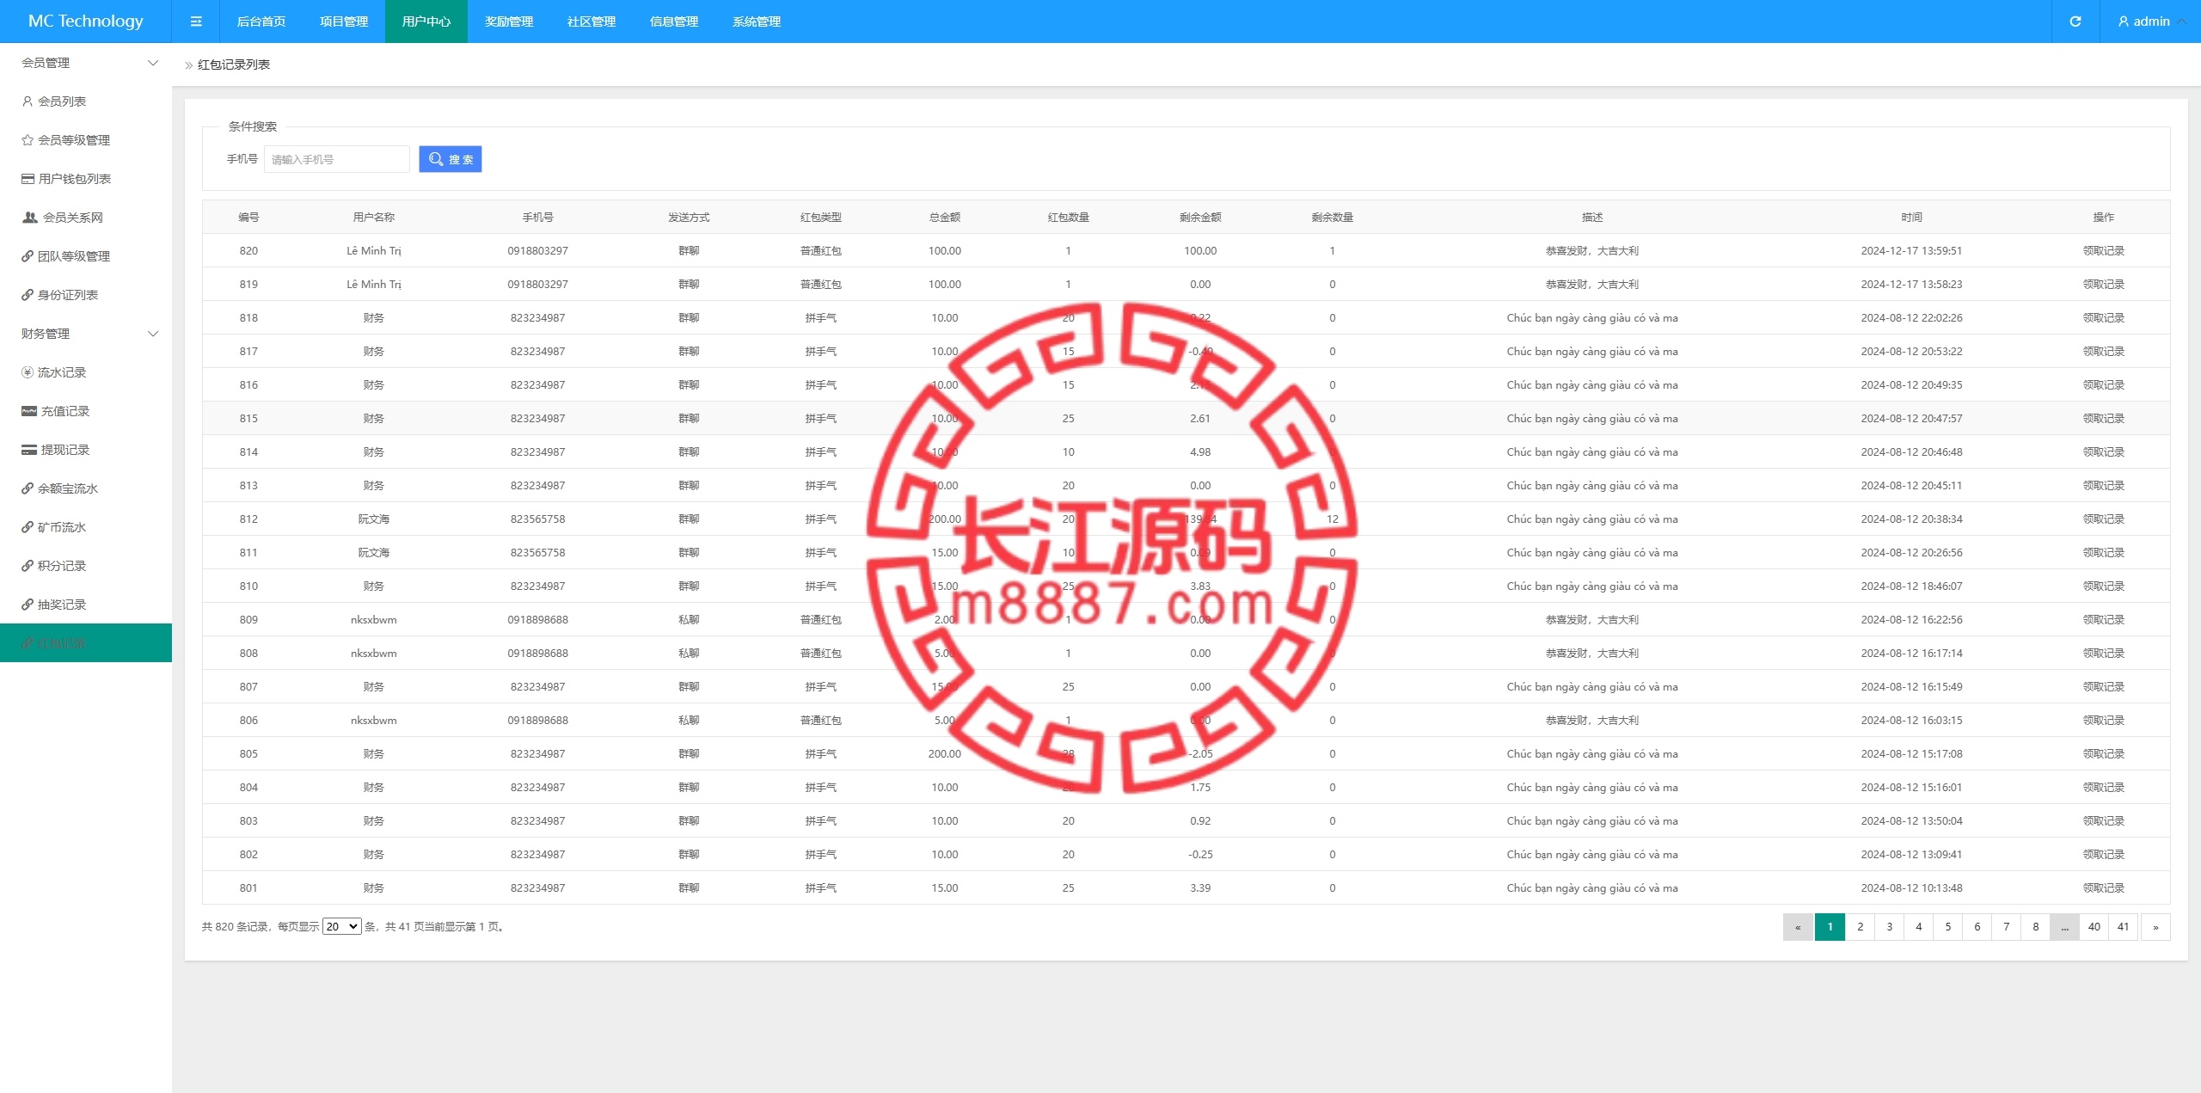Open the 奖励管理 top menu
The image size is (2201, 1093).
click(x=509, y=21)
